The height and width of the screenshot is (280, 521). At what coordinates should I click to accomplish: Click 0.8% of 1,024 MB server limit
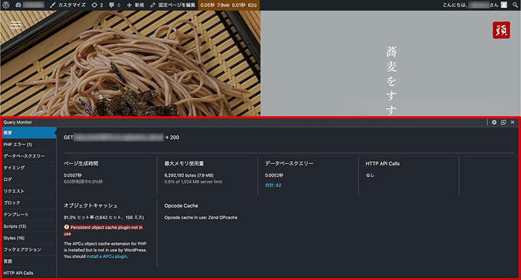pyautogui.click(x=193, y=182)
